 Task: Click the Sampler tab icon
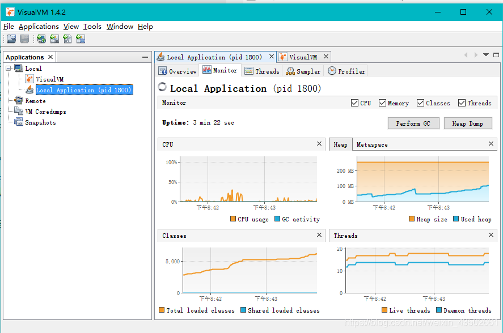290,71
